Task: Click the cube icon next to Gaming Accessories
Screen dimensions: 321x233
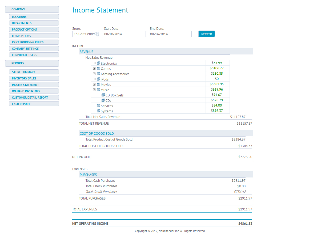Action: 98,74
